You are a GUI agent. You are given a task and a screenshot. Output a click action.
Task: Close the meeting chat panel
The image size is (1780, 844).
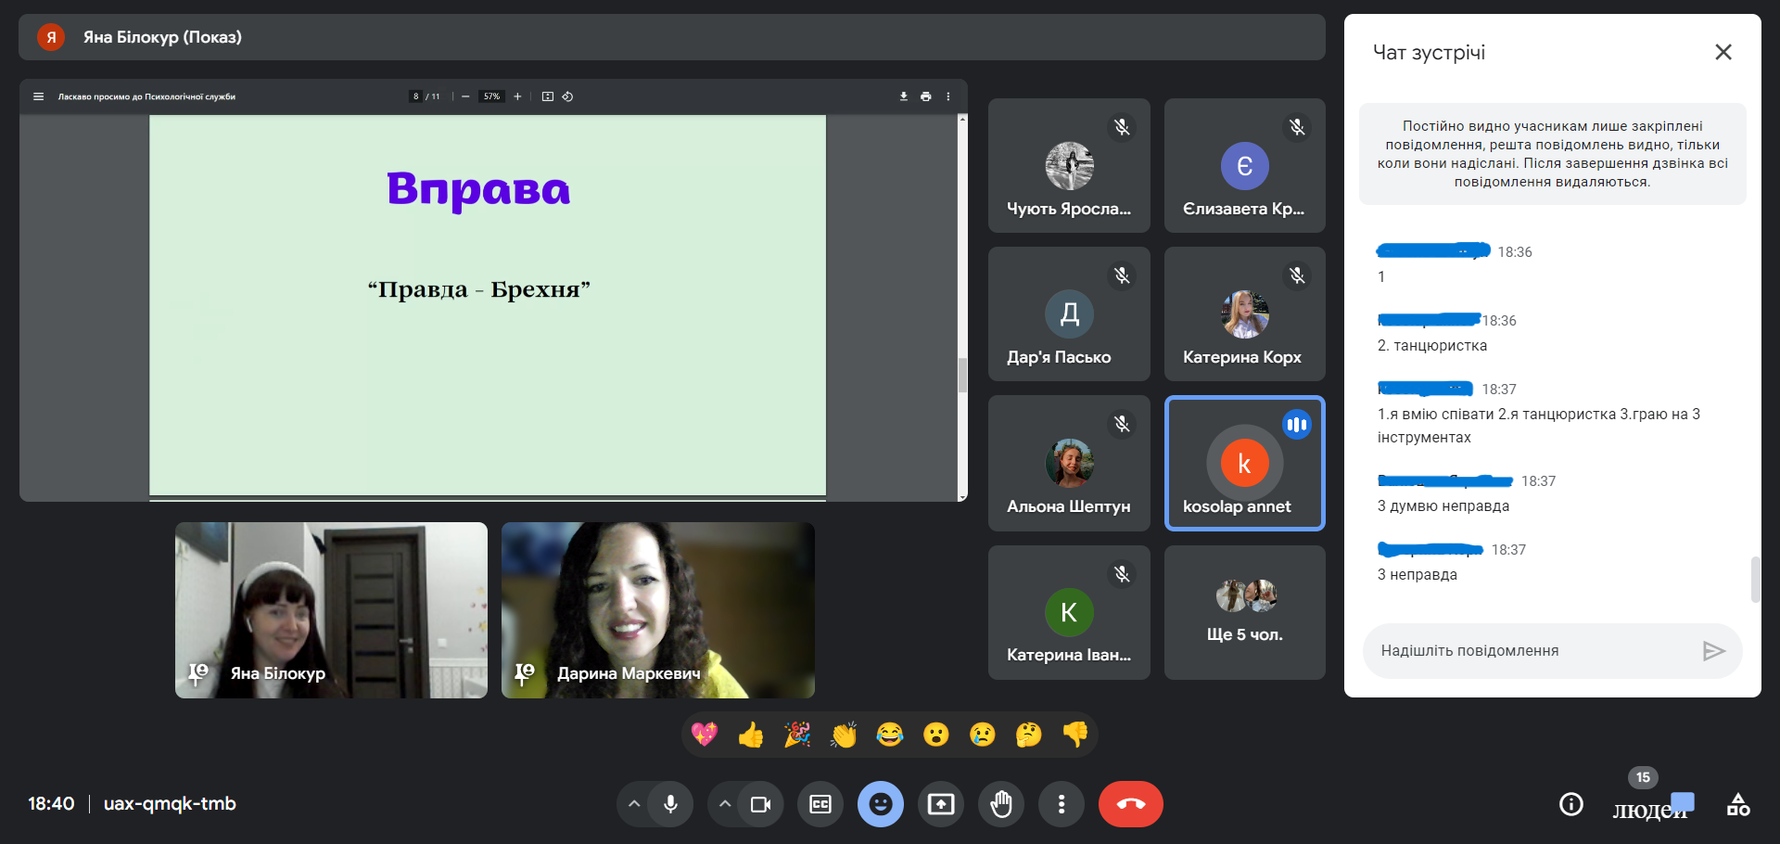[x=1723, y=52]
